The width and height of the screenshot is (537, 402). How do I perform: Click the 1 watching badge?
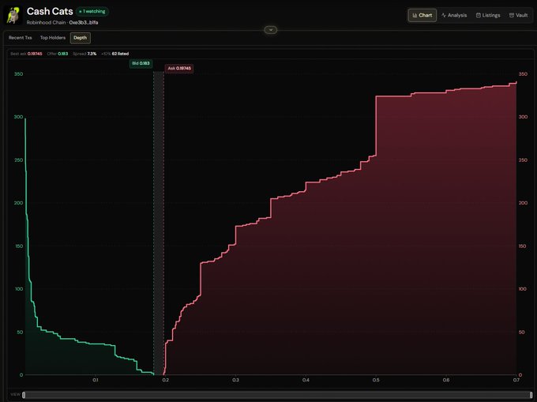tap(92, 11)
